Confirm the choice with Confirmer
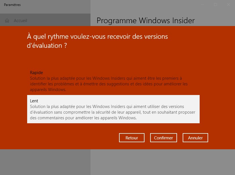 click(x=163, y=138)
